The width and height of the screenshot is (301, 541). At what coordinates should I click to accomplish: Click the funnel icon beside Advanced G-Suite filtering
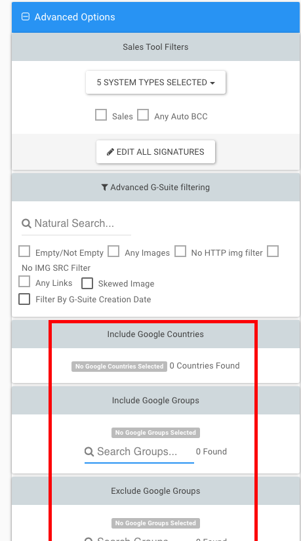coord(104,188)
